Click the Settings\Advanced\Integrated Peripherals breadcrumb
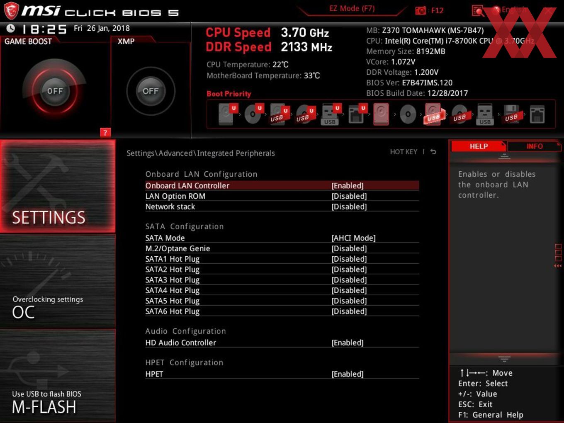Viewport: 564px width, 423px height. point(201,153)
